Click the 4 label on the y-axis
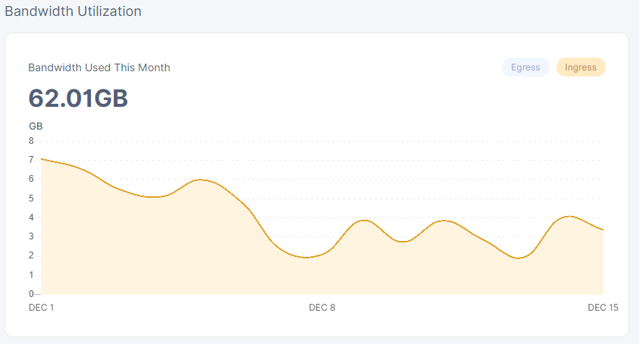 (31, 217)
